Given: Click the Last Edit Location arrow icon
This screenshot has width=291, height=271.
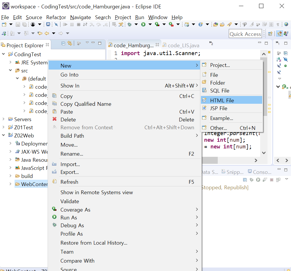Looking at the screenshot, I should coord(40,33).
